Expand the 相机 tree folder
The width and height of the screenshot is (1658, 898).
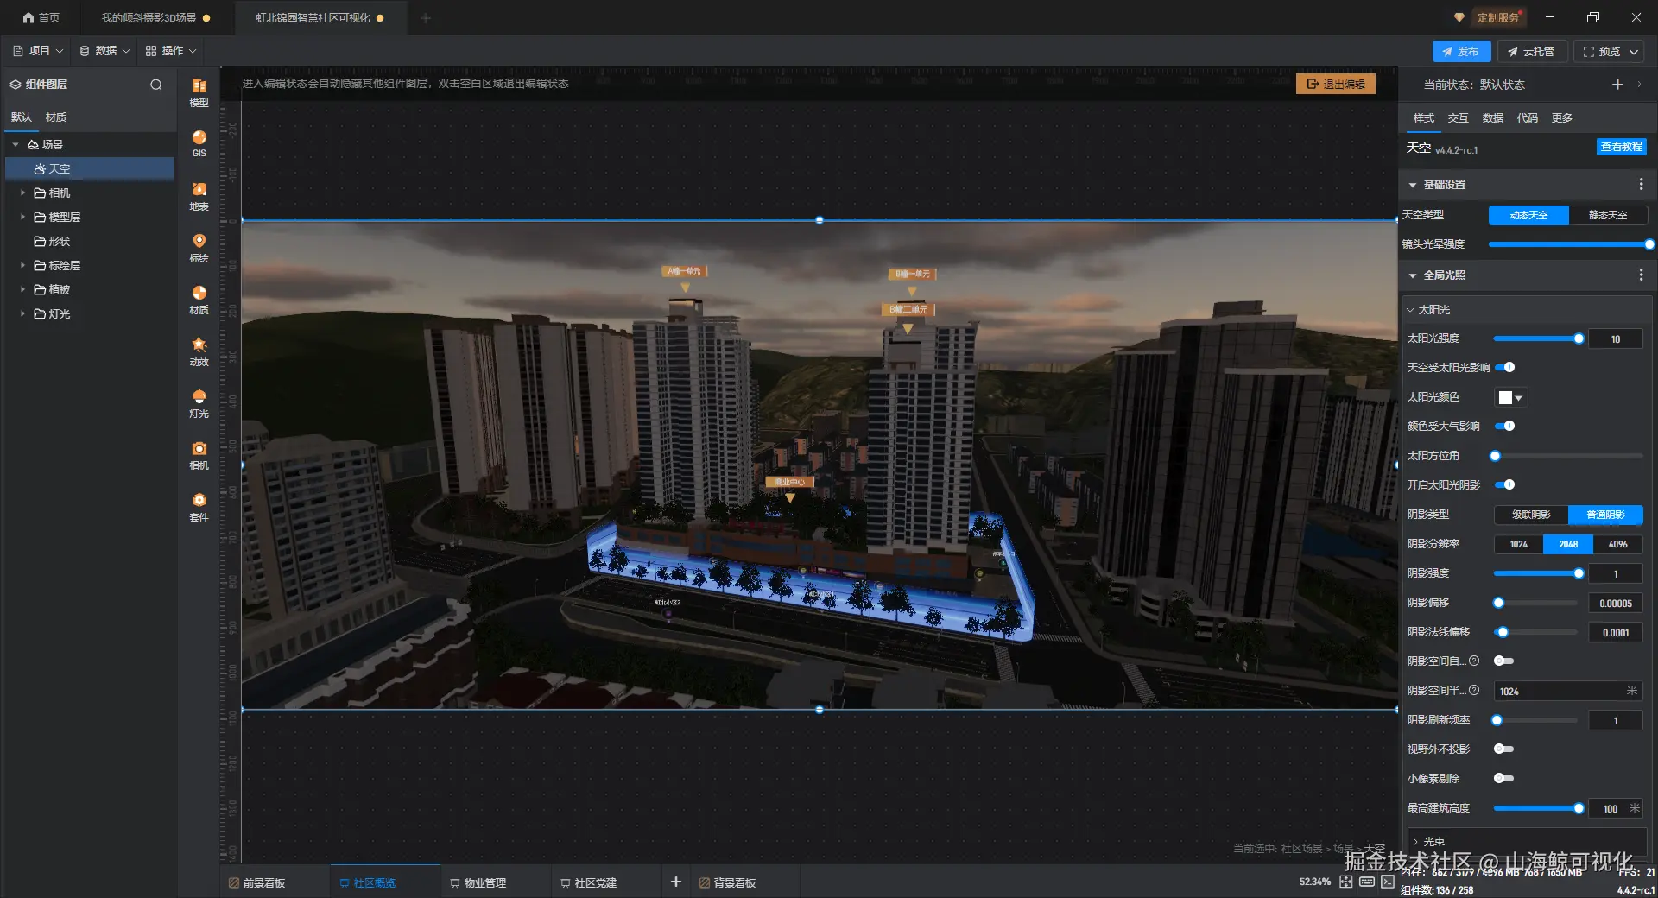pos(22,193)
